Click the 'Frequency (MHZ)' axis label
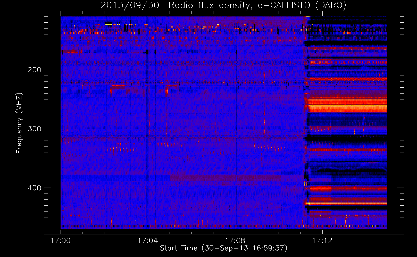Viewport: 417px width, 257px height. (x=19, y=123)
